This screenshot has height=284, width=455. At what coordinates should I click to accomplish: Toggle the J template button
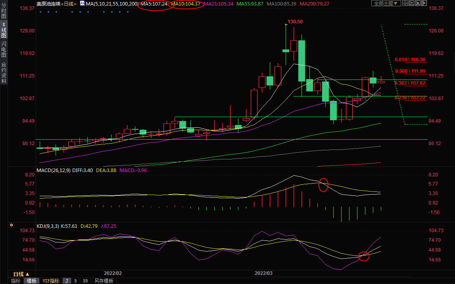tap(67, 281)
